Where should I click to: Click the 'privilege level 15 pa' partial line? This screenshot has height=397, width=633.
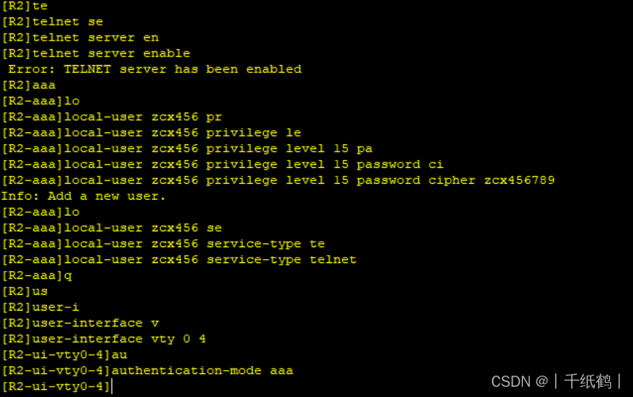pos(187,149)
